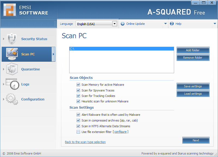Click the Add folder button

click(193, 50)
